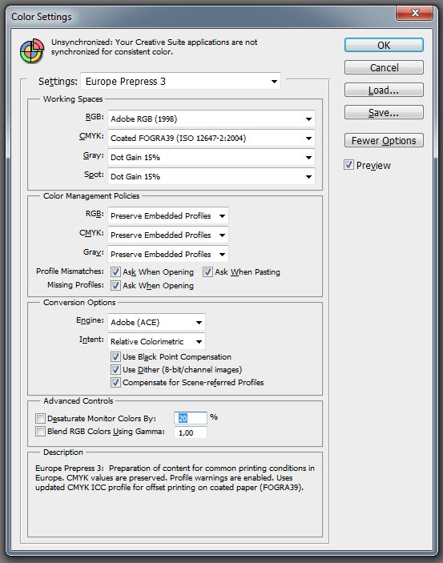Click the Unsynchronized warning message
443x563 pixels.
pyautogui.click(x=154, y=47)
